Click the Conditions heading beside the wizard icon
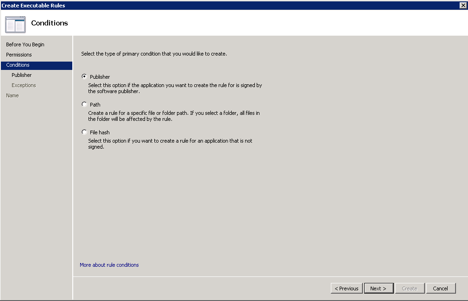The height and width of the screenshot is (301, 468). click(x=50, y=23)
